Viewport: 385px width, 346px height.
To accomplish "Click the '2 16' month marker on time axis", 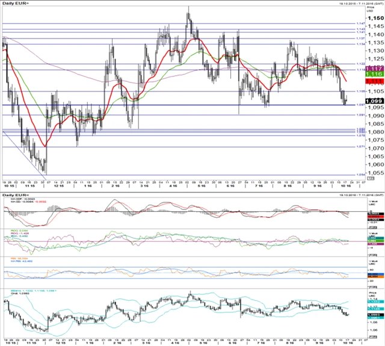I will [116, 187].
